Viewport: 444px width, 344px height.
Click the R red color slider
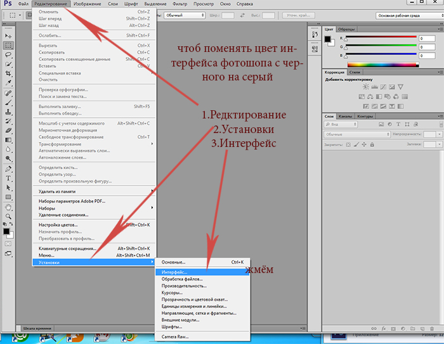pyautogui.click(x=381, y=37)
